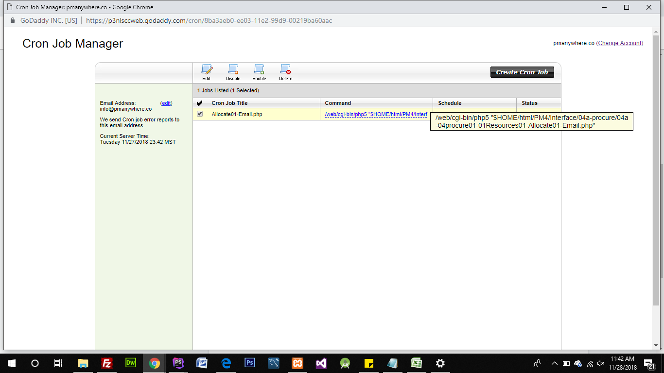
Task: Click the Disable cron job icon
Action: [233, 72]
